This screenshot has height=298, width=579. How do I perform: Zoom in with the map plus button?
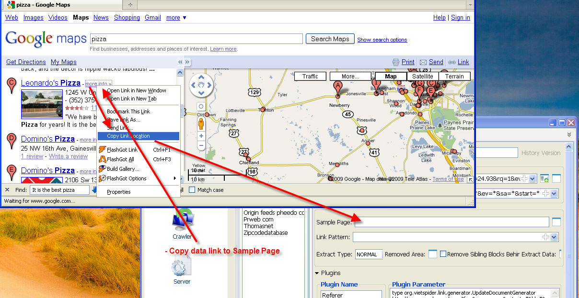[x=201, y=136]
